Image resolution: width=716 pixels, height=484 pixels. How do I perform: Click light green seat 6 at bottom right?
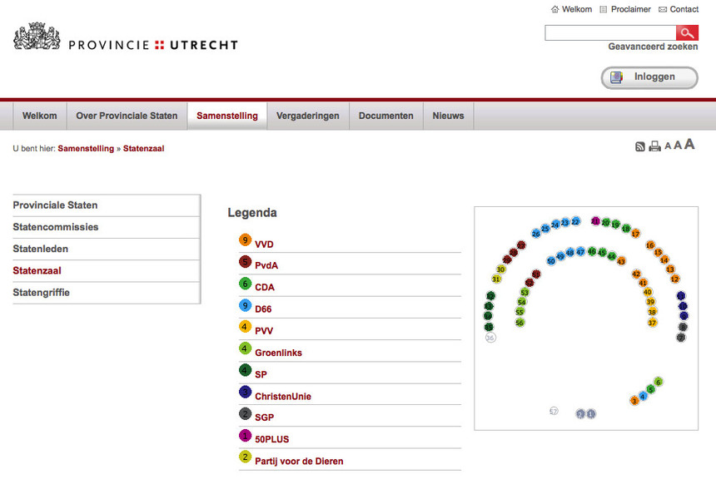click(658, 382)
